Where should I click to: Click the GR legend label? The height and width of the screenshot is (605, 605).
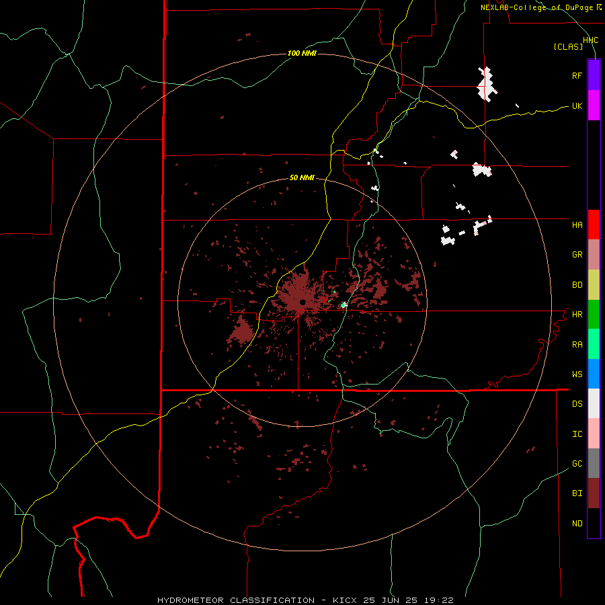coord(577,255)
